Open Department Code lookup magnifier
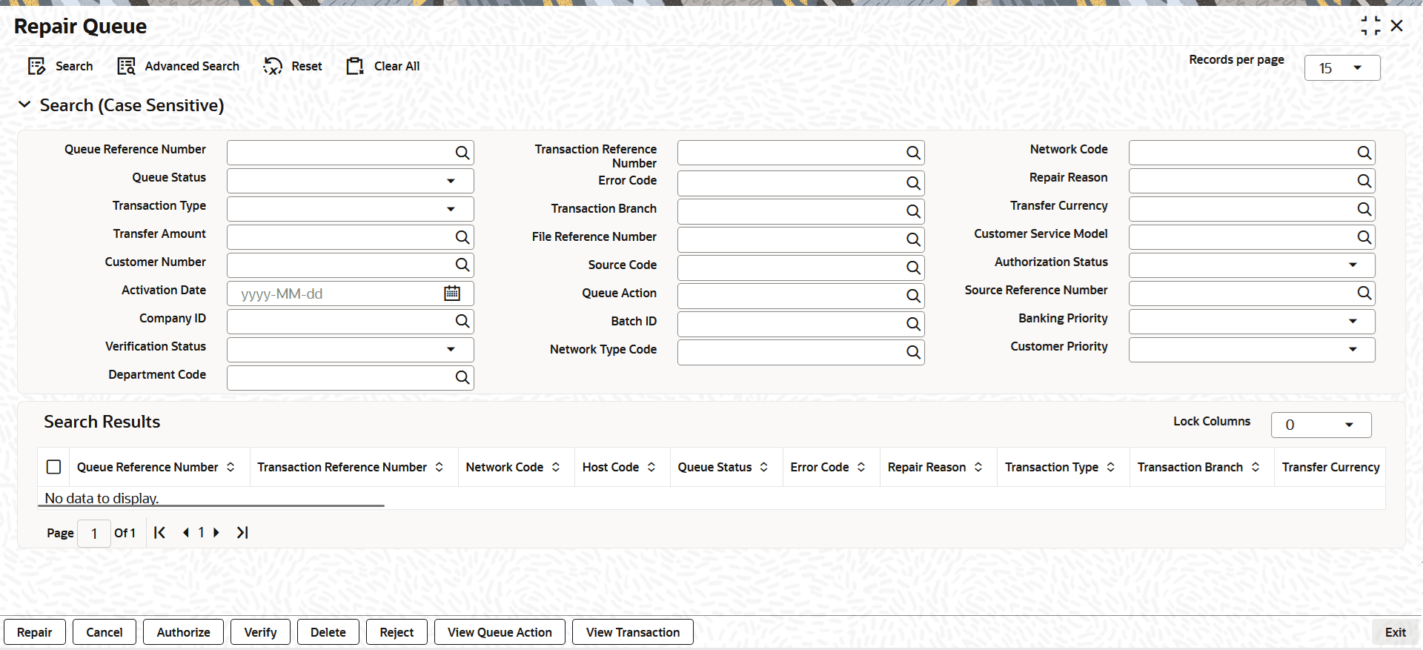The height and width of the screenshot is (650, 1423). tap(462, 378)
